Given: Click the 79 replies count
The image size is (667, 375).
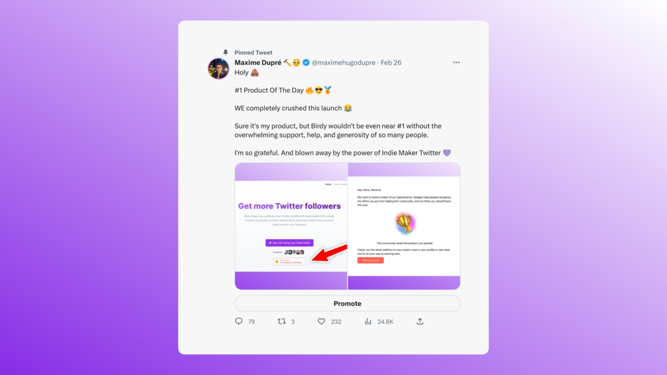Looking at the screenshot, I should (252, 322).
